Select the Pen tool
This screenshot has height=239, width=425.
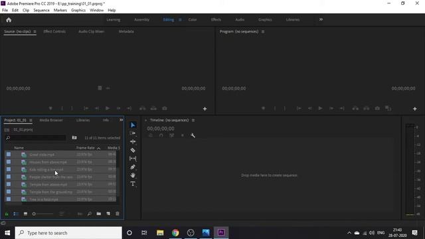133,167
